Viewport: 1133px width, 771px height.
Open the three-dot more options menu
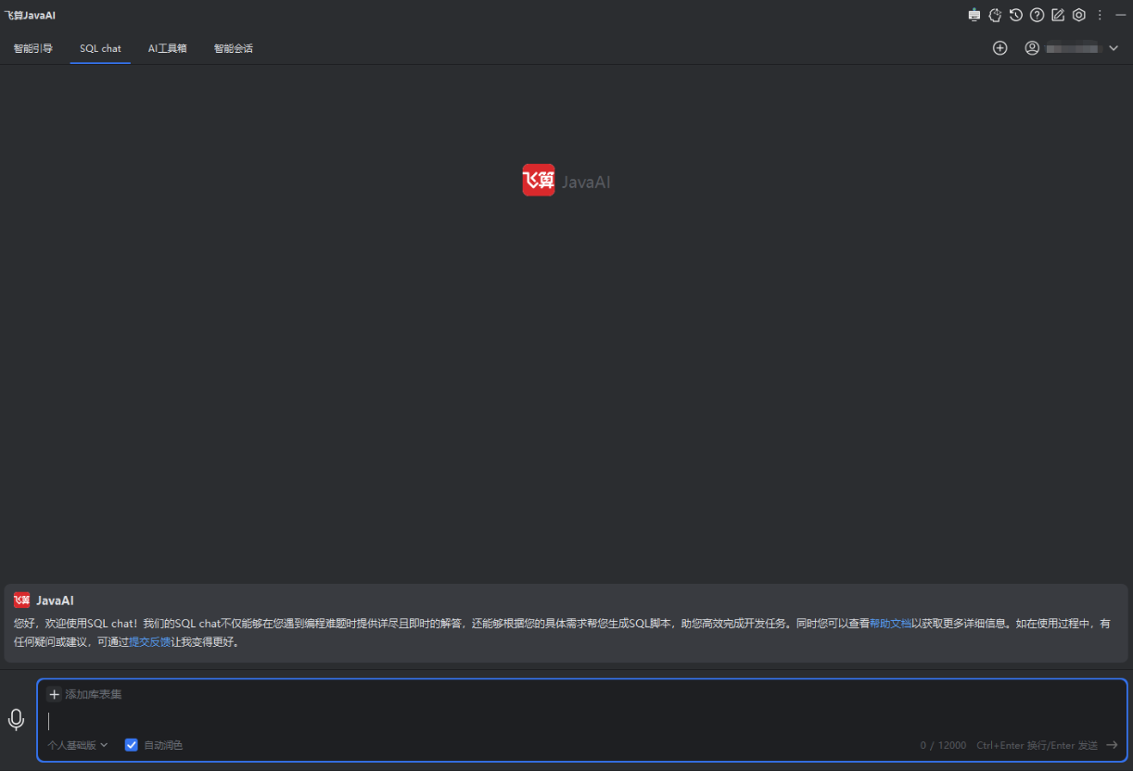[1101, 15]
